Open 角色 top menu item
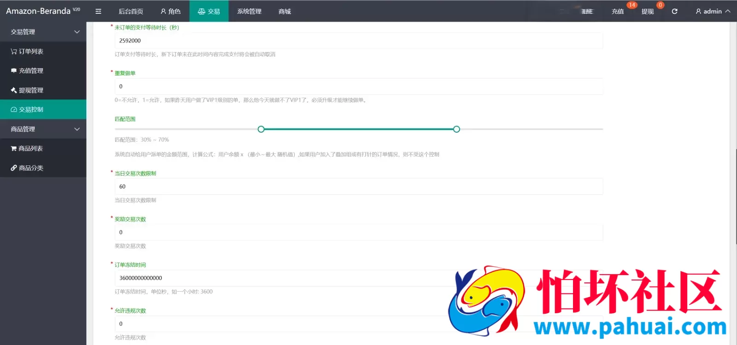The width and height of the screenshot is (737, 345). coord(170,12)
